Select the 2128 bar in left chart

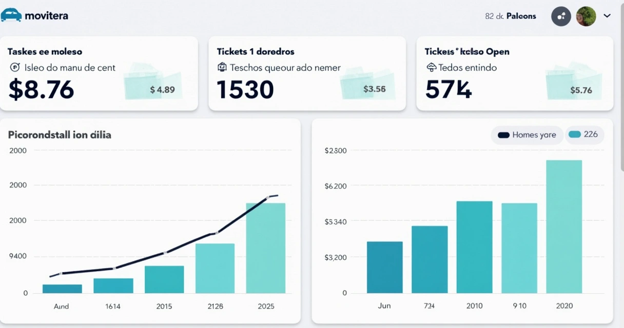click(215, 268)
